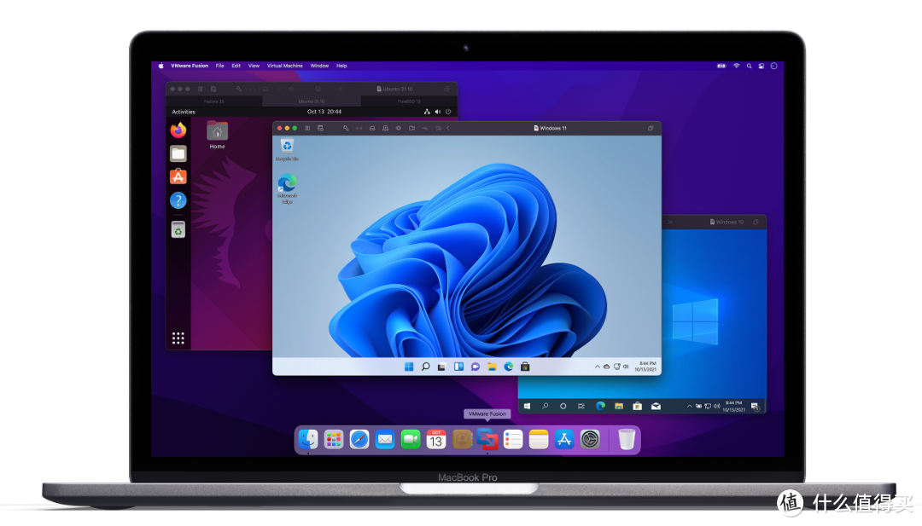The height and width of the screenshot is (526, 922).
Task: Launch Edge from the Windows 11 taskbar
Action: pos(509,367)
